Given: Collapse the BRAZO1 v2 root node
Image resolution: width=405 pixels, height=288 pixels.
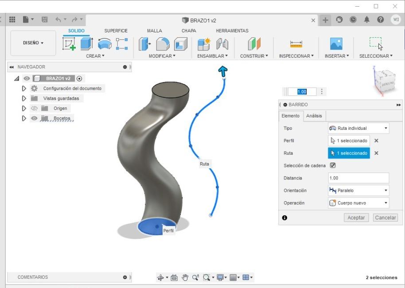Looking at the screenshot, I should tap(17, 78).
